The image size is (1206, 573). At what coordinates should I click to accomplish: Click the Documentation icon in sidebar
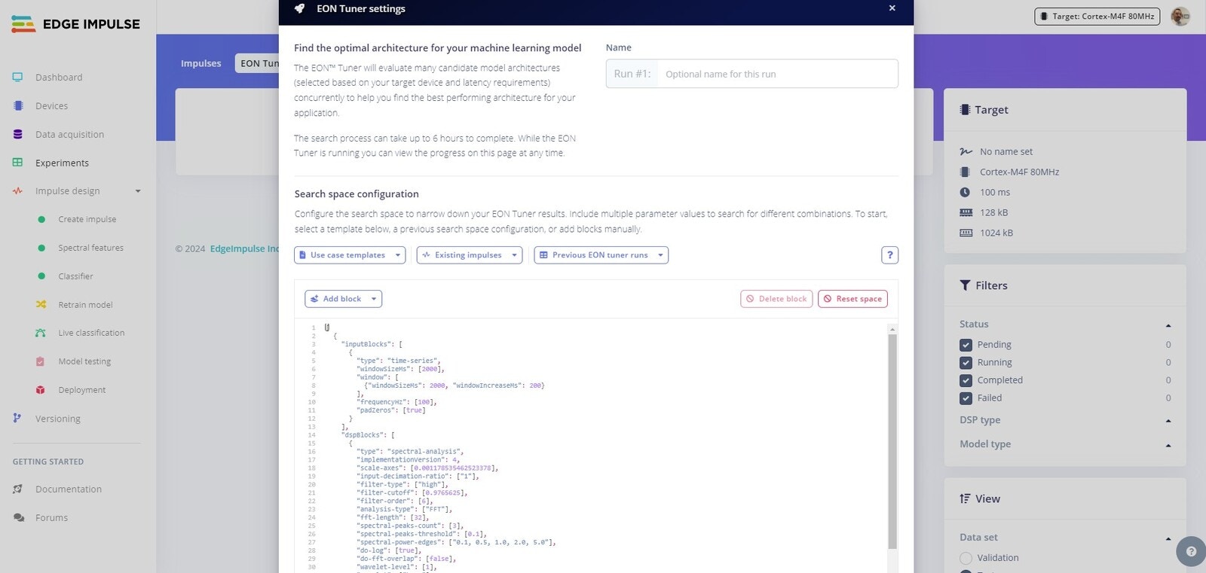pos(17,489)
